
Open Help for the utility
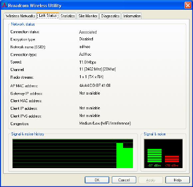tap(178, 180)
